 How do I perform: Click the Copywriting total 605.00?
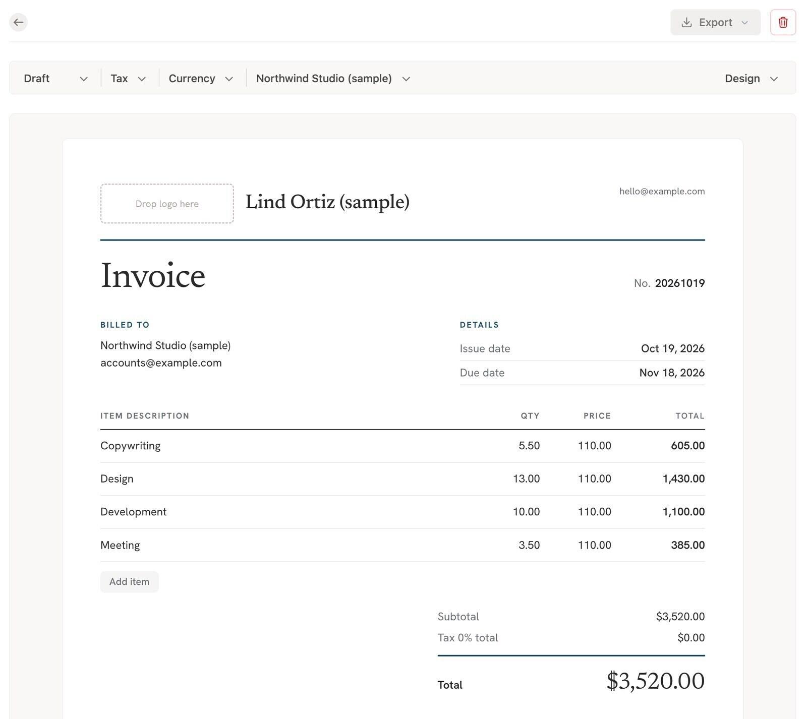pyautogui.click(x=687, y=446)
